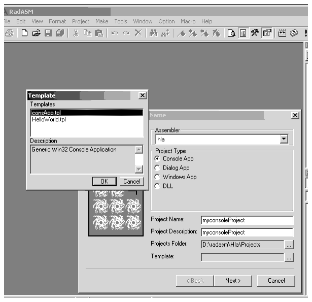Open the Help menu
The image size is (312, 302).
click(207, 21)
